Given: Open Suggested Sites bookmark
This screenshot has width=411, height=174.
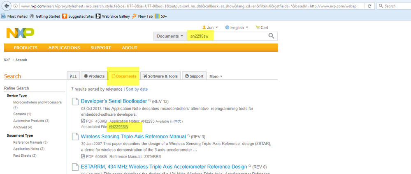Looking at the screenshot, I should pos(78,16).
